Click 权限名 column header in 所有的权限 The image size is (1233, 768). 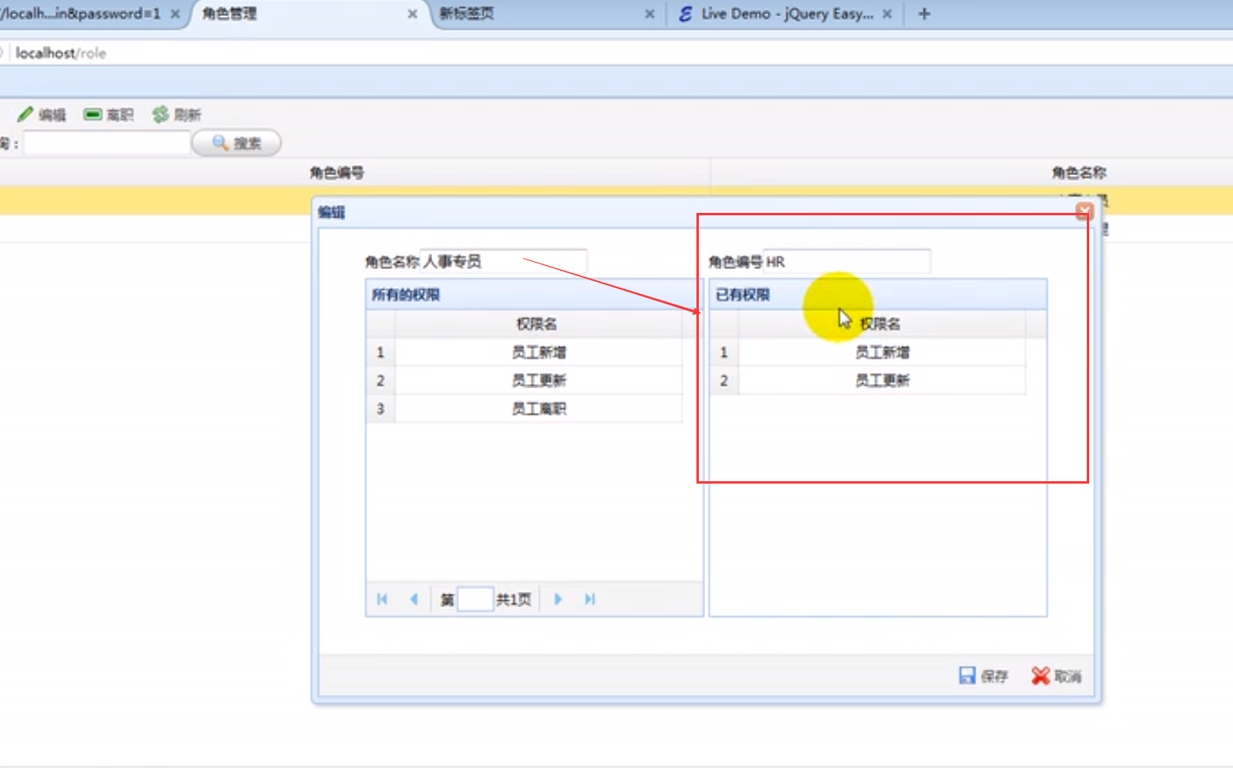pyautogui.click(x=537, y=324)
